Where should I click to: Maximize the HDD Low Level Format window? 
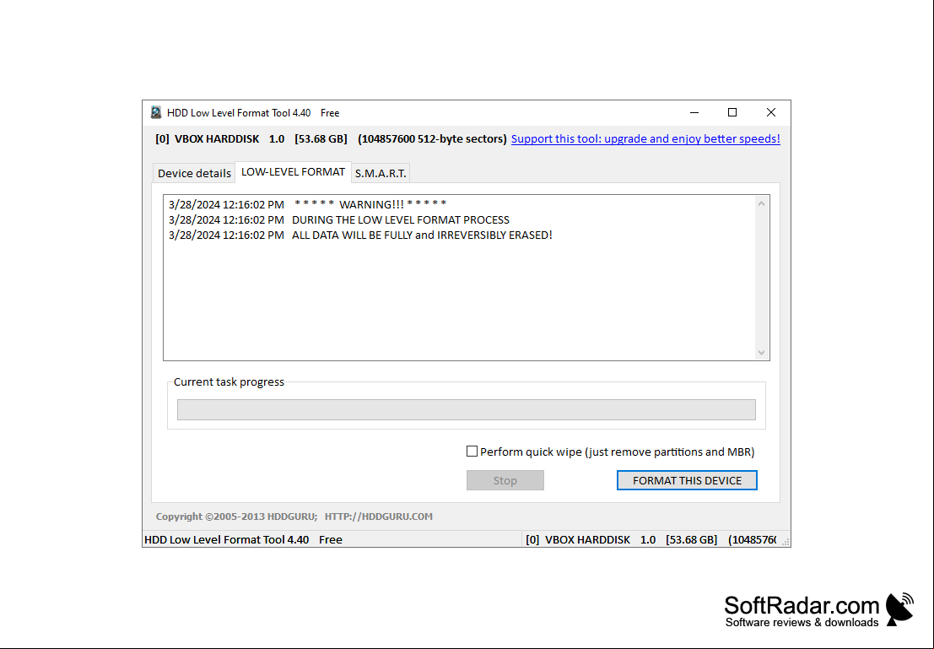(732, 112)
